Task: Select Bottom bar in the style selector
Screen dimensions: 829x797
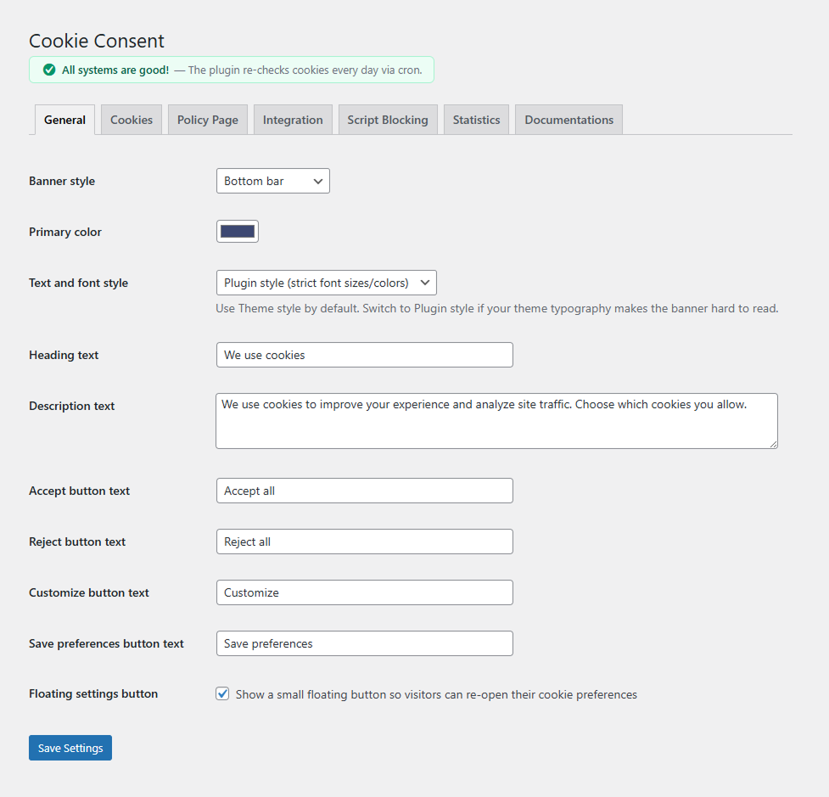Action: point(272,180)
